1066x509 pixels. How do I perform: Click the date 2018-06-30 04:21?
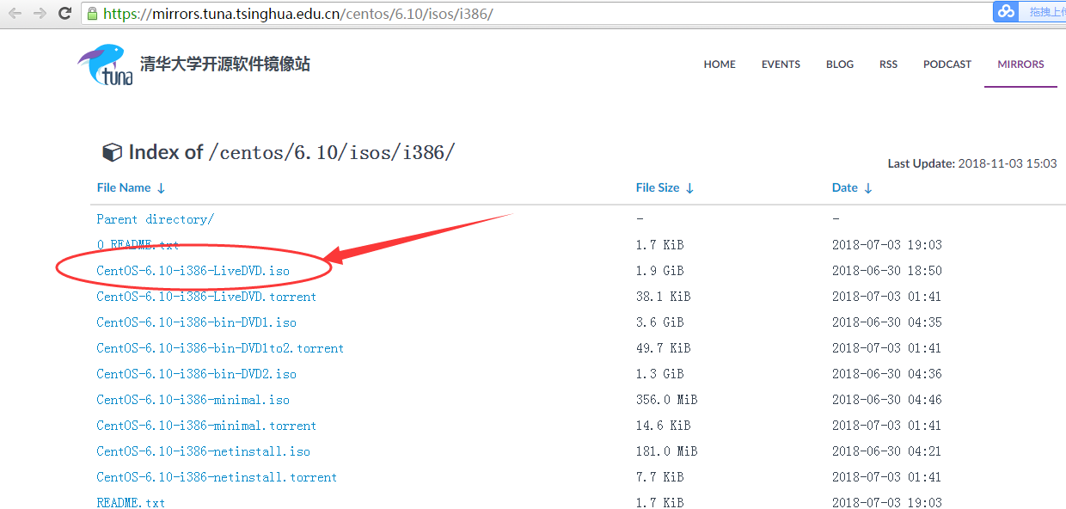(x=887, y=451)
